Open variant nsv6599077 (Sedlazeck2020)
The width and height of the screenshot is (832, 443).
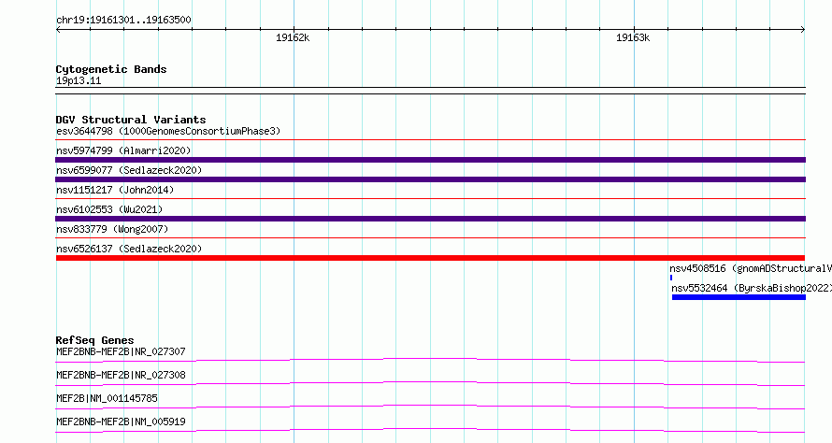click(129, 170)
